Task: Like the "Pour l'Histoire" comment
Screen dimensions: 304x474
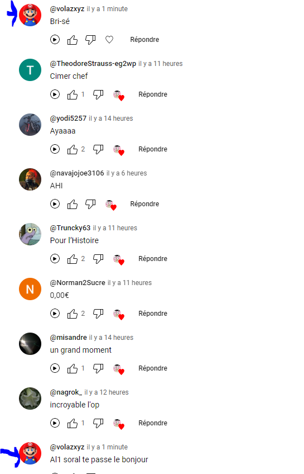Action: tap(73, 259)
